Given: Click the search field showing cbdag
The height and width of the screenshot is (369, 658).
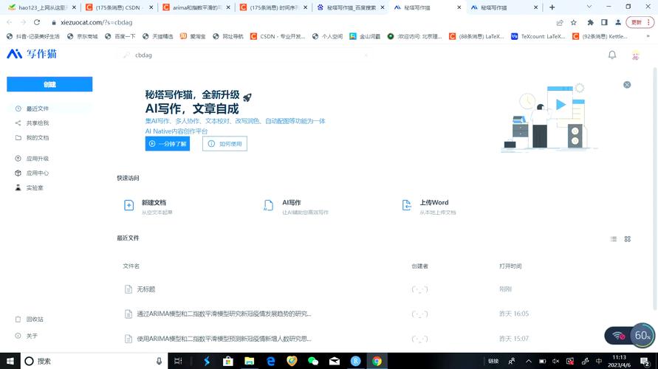Looking at the screenshot, I should tap(245, 55).
